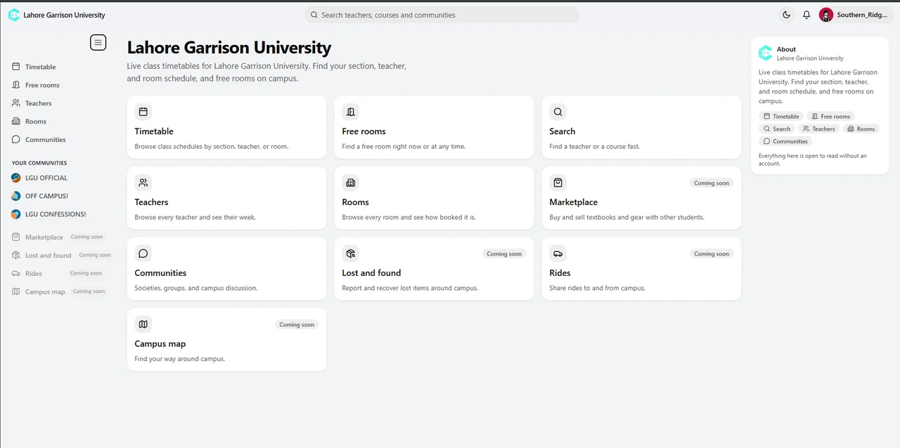Click the sidebar Lost and found box icon
This screenshot has width=900, height=448.
click(x=16, y=256)
